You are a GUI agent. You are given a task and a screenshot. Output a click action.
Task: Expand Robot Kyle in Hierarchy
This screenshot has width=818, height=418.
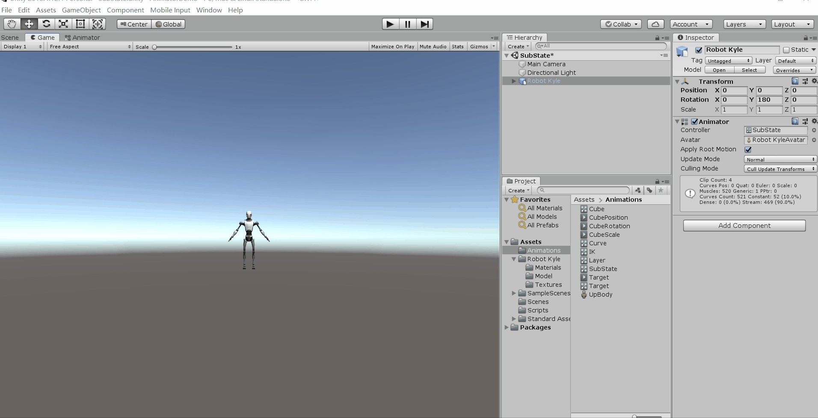[x=514, y=81]
